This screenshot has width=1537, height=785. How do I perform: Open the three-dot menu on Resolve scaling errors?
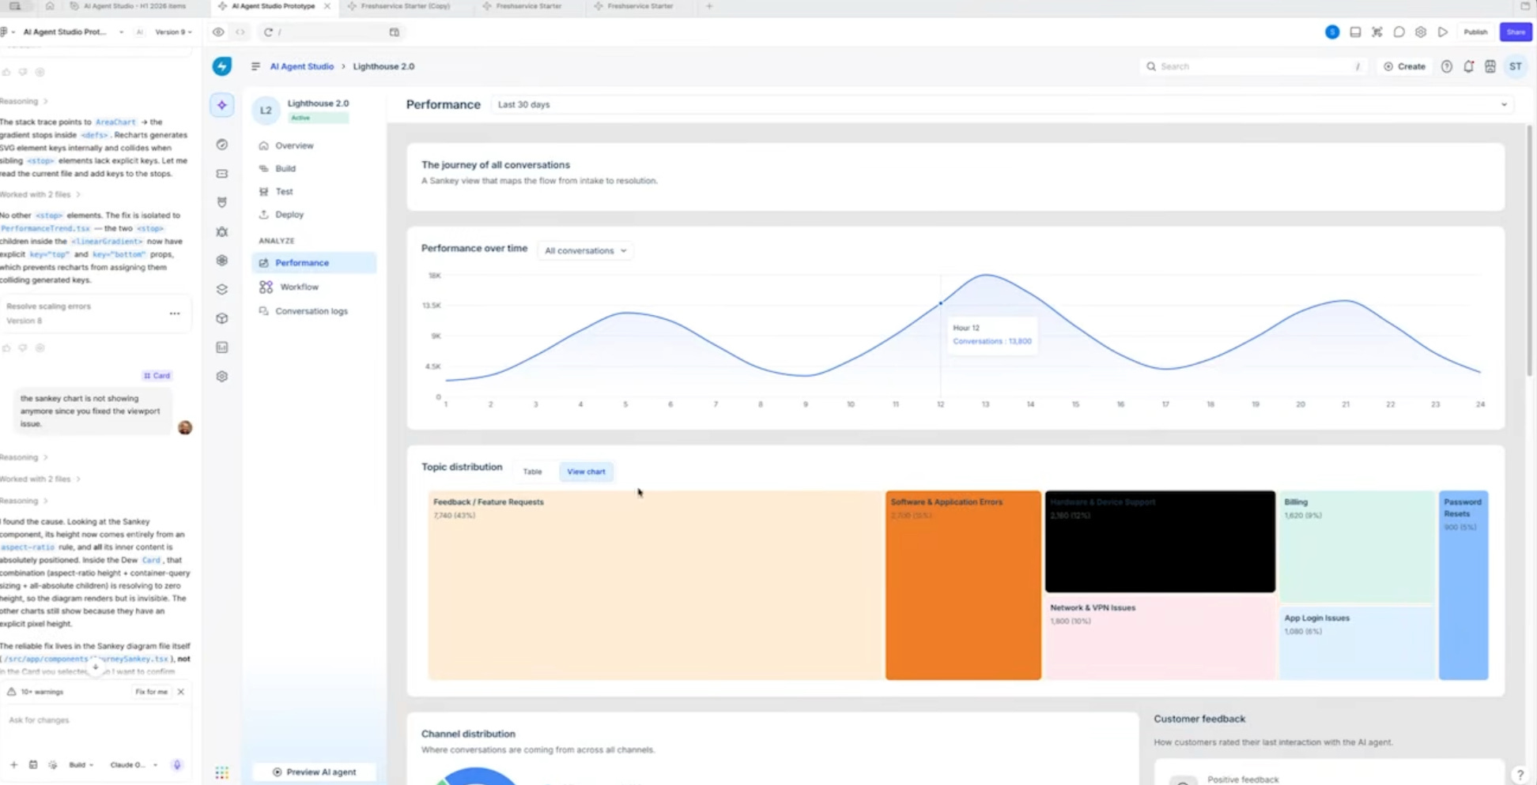[175, 314]
